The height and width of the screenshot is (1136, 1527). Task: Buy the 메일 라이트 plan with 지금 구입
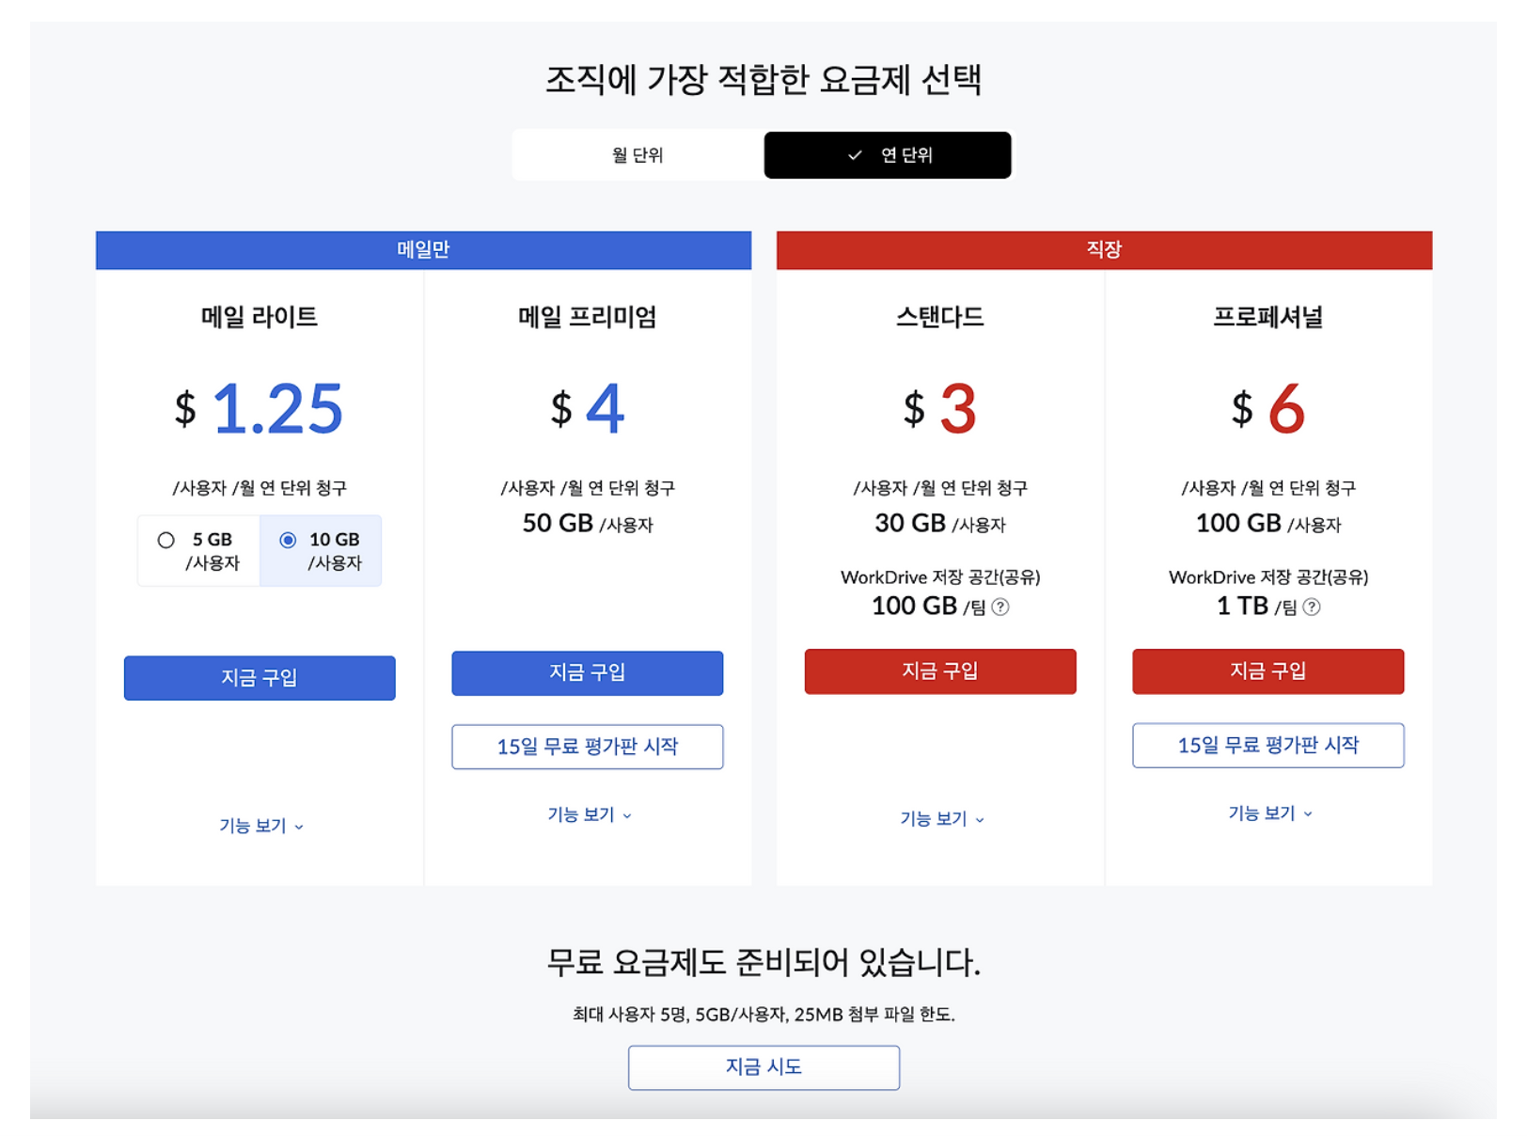tap(260, 678)
